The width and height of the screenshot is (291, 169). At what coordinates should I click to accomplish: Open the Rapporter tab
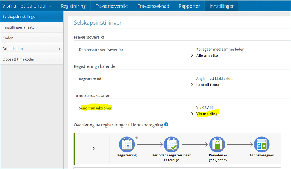tap(189, 6)
